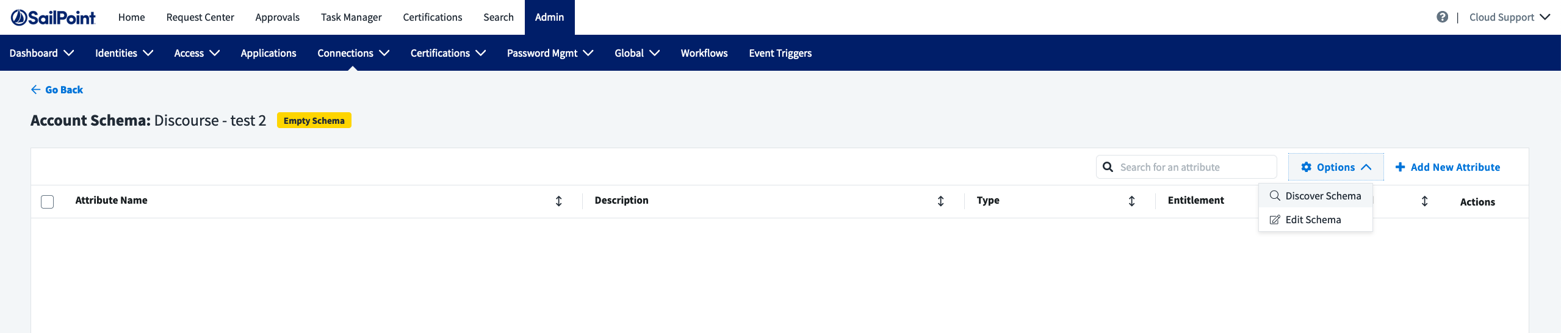Toggle the select all attributes checkbox
1561x333 pixels.
click(48, 202)
